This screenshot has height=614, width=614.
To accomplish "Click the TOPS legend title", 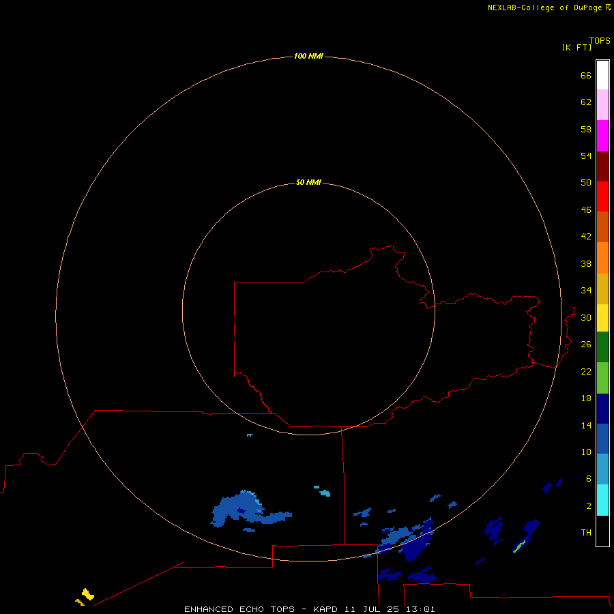I will point(600,41).
